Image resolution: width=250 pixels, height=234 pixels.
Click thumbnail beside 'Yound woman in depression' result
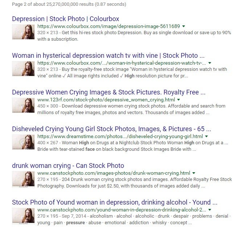[23, 216]
